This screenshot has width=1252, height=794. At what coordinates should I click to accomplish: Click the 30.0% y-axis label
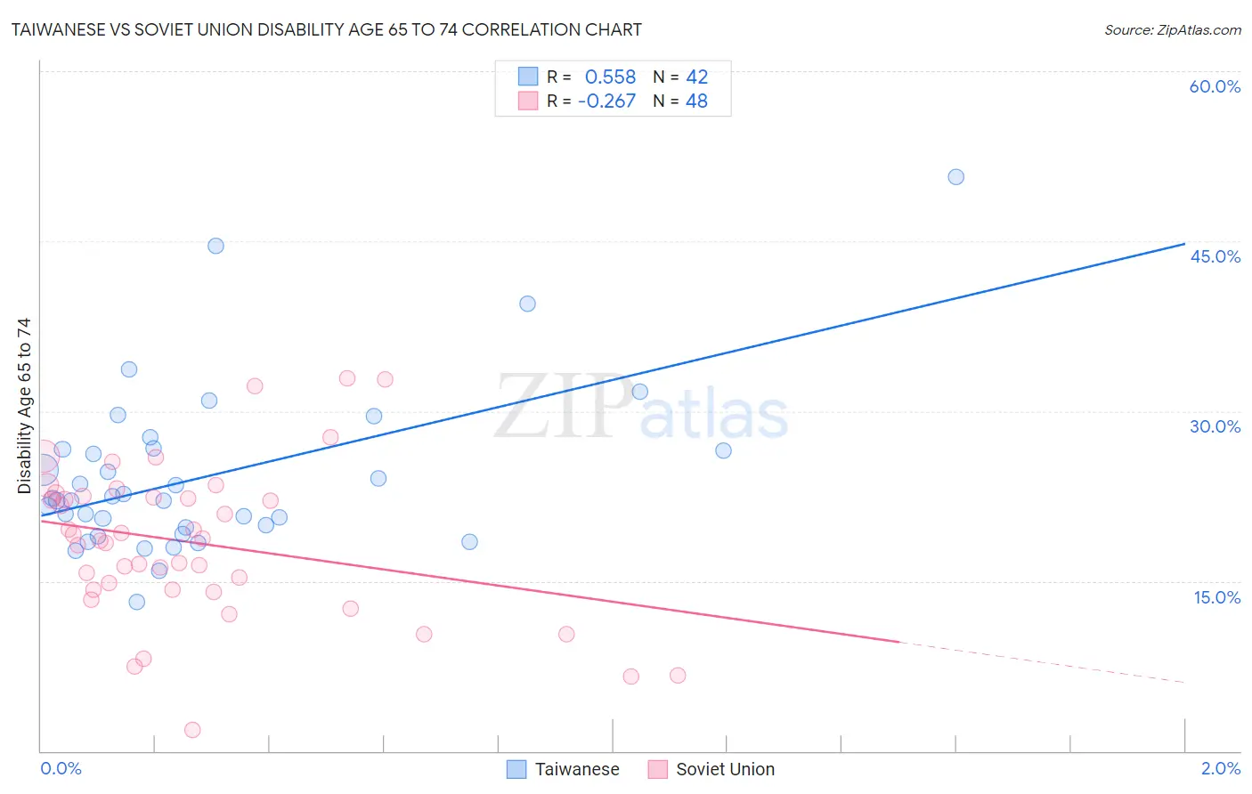tap(1215, 426)
